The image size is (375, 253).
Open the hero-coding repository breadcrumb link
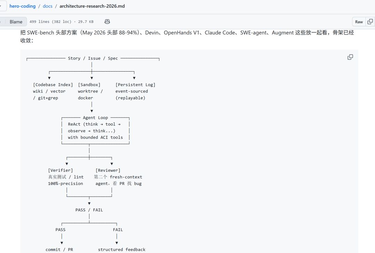23,6
